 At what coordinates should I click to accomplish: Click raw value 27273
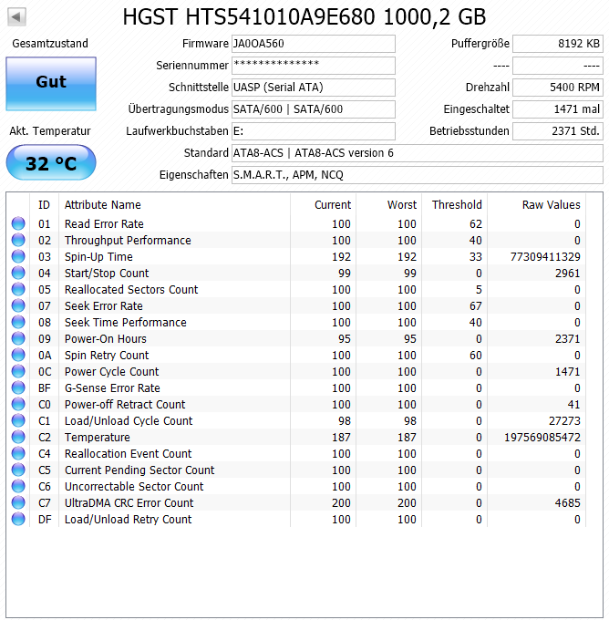[x=564, y=420]
